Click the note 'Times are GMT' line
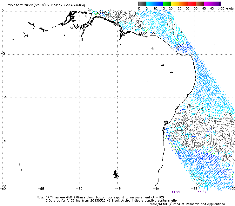 (x=100, y=197)
